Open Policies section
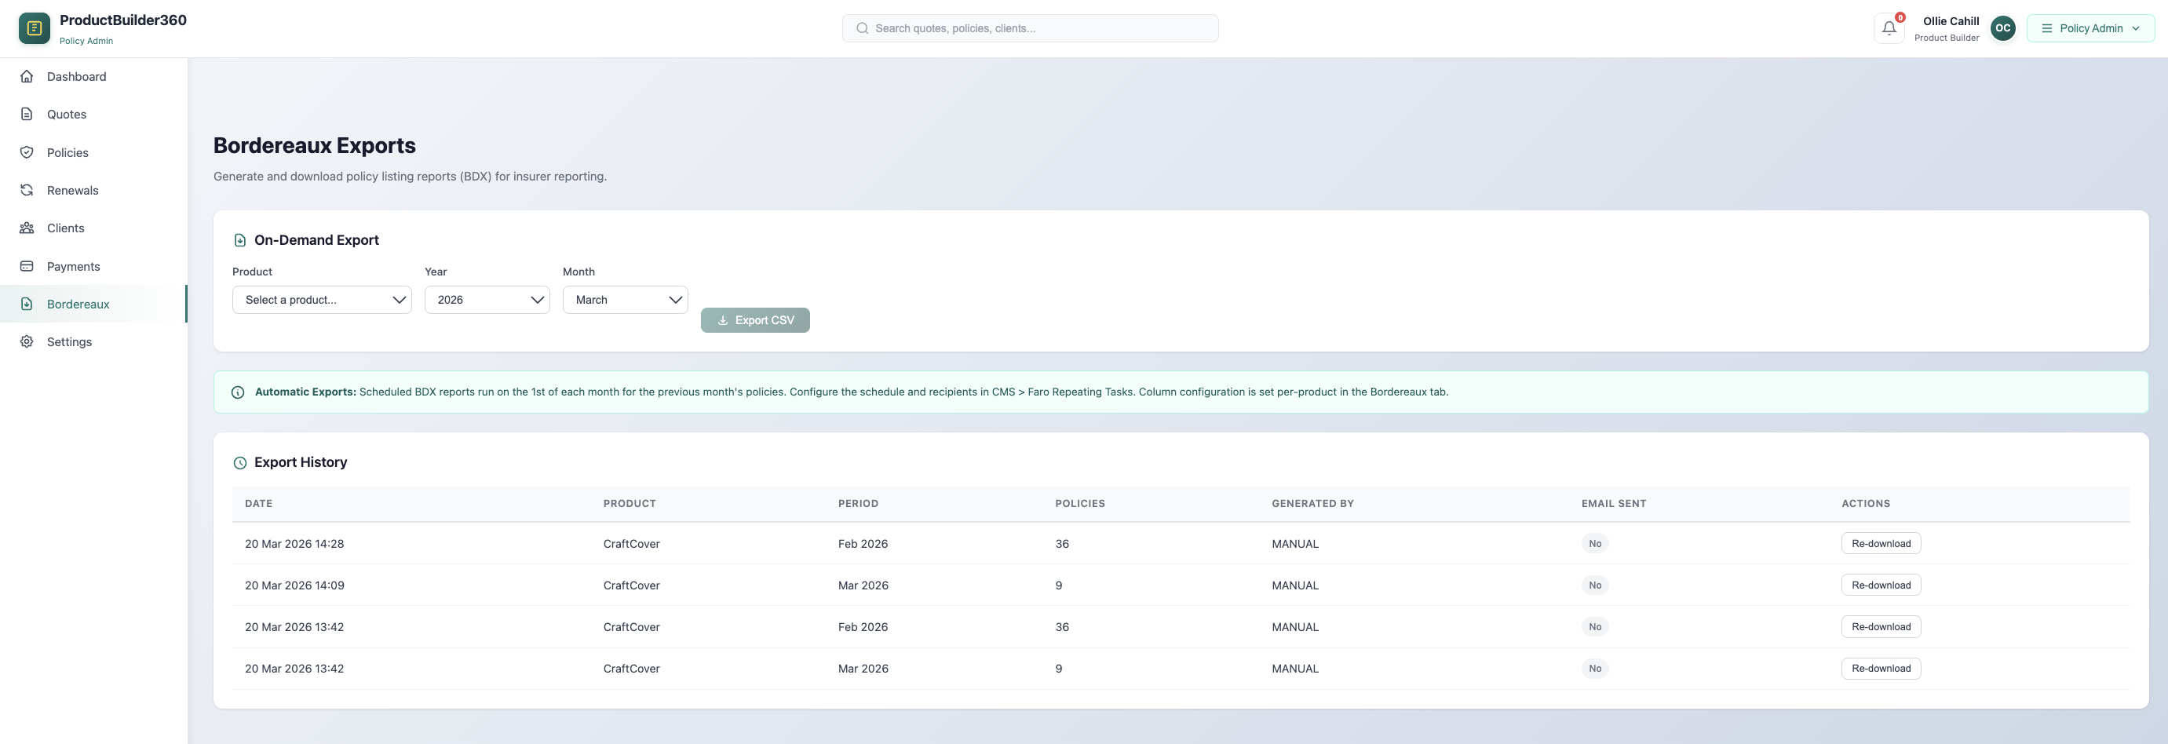2168x744 pixels. click(x=93, y=152)
